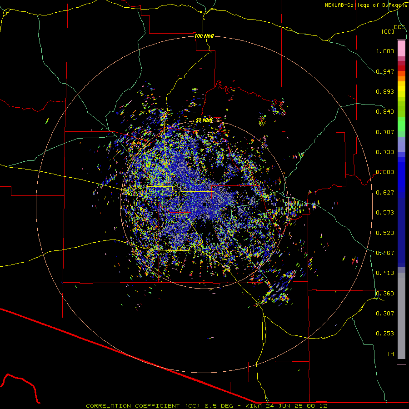
Task: Click the KIWA station identifier
Action: pyautogui.click(x=254, y=406)
